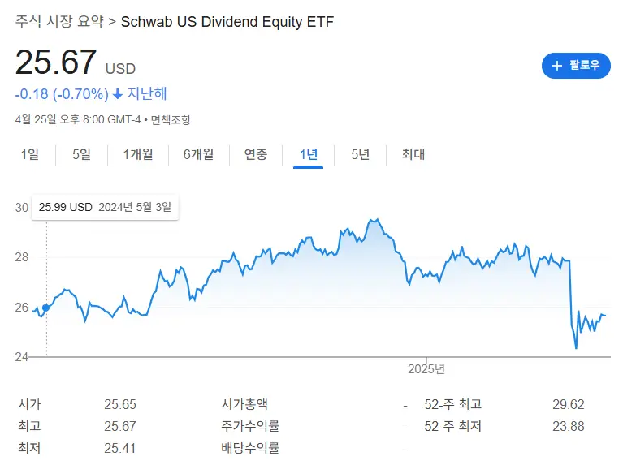The image size is (636, 465).
Task: Click the 52-주 최고 value 29.62
Action: click(x=566, y=404)
